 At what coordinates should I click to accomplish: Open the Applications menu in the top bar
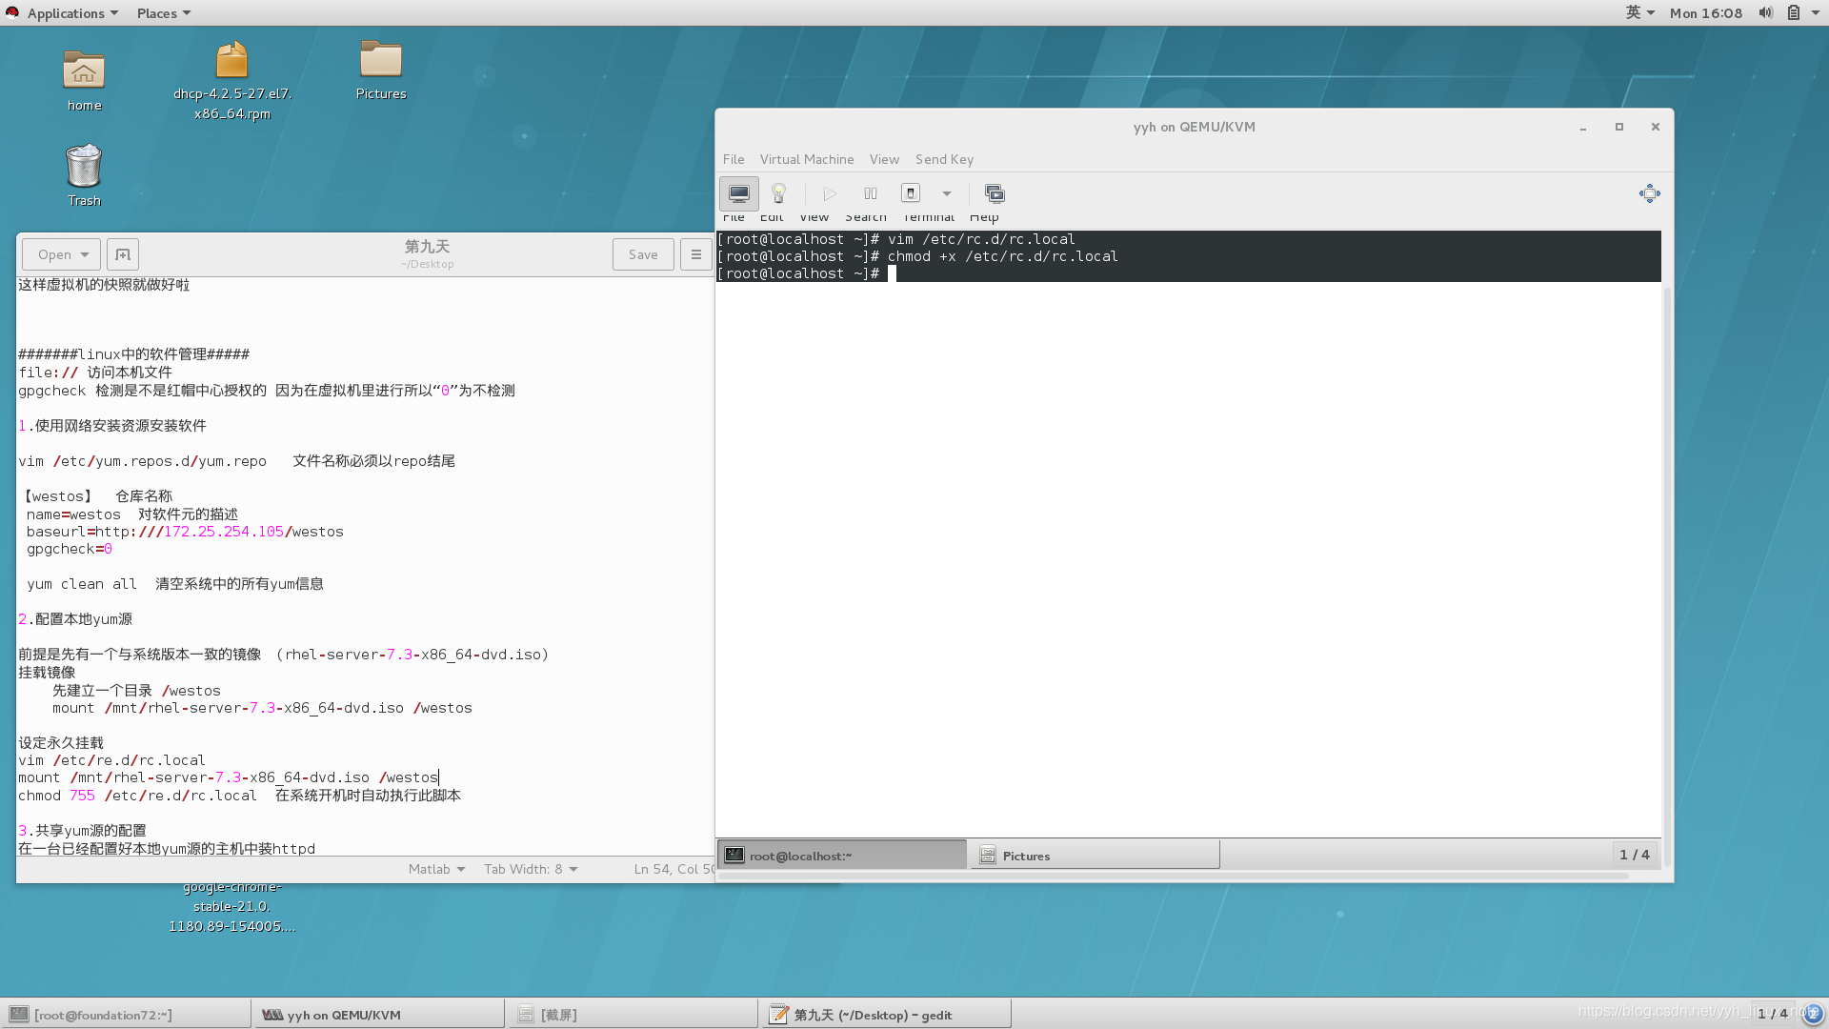tap(63, 12)
